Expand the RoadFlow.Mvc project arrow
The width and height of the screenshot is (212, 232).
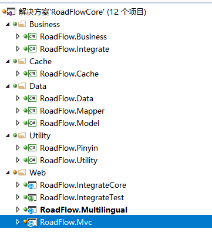(x=18, y=222)
